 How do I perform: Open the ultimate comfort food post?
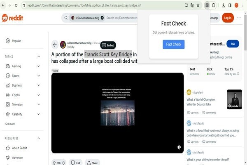208,160
